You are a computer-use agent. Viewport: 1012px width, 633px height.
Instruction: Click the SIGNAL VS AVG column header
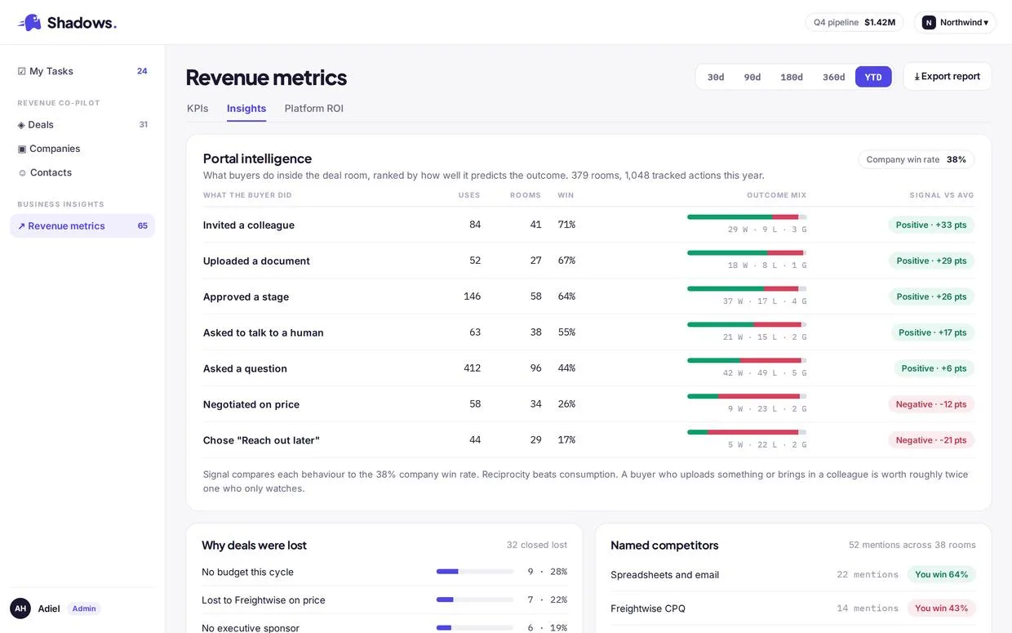tap(942, 195)
